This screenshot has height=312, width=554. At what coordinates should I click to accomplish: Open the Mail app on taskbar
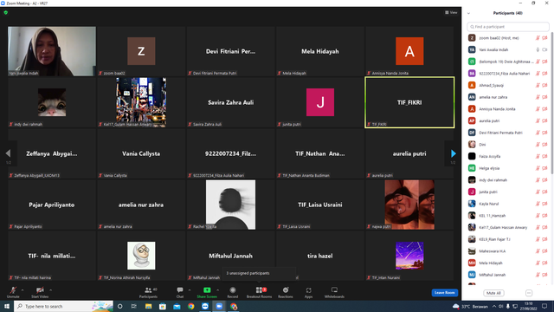point(177,306)
